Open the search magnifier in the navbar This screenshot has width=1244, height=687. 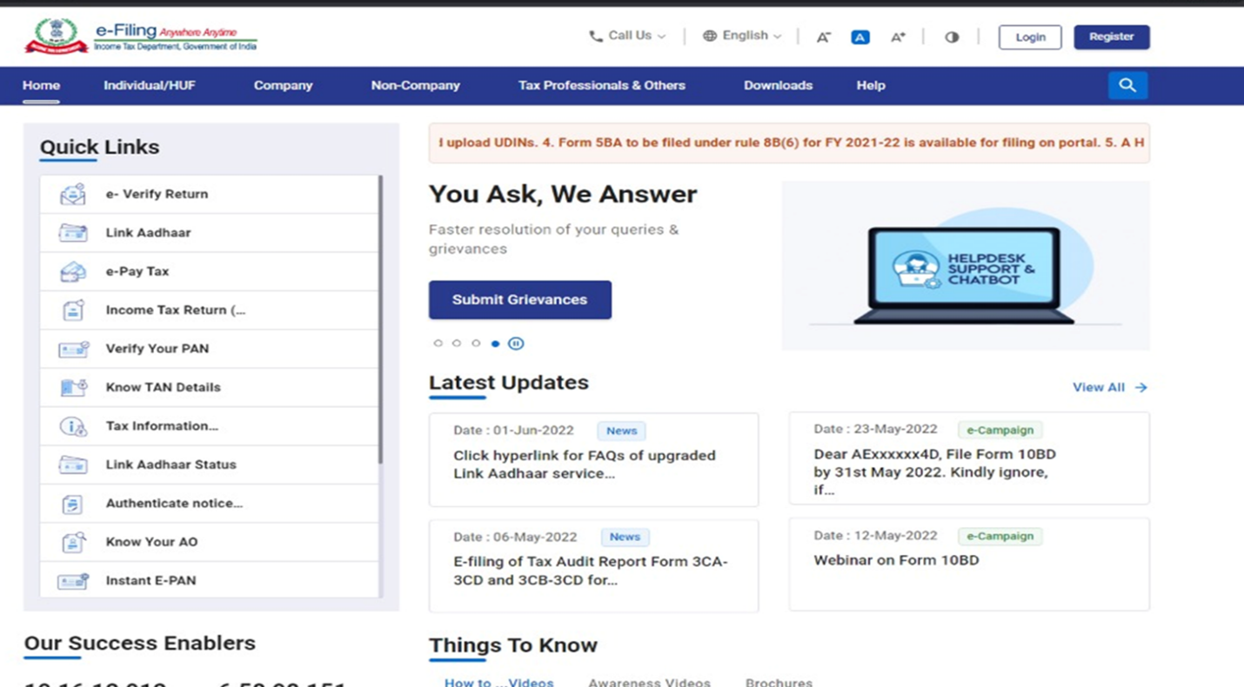click(1127, 85)
